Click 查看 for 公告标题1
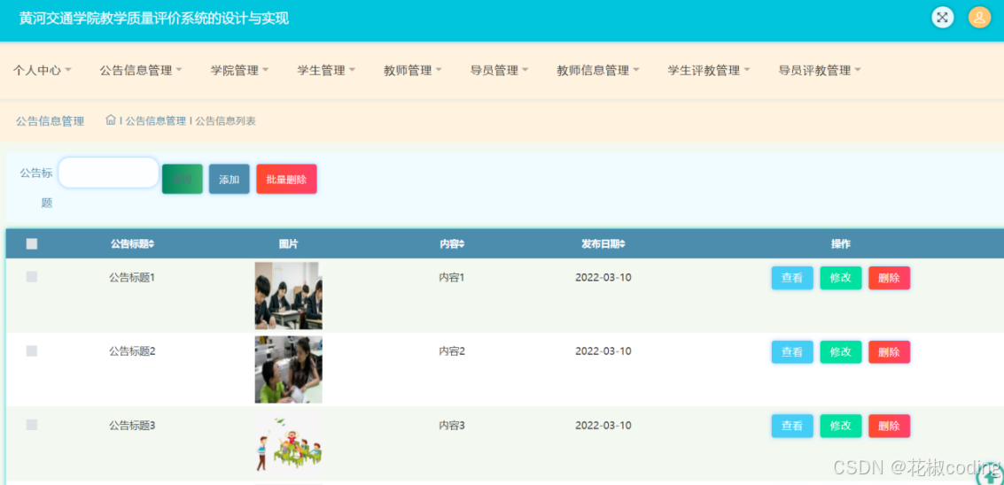The width and height of the screenshot is (1004, 485). coord(792,278)
